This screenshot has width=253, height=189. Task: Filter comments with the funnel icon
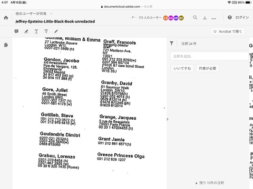coord(172,44)
